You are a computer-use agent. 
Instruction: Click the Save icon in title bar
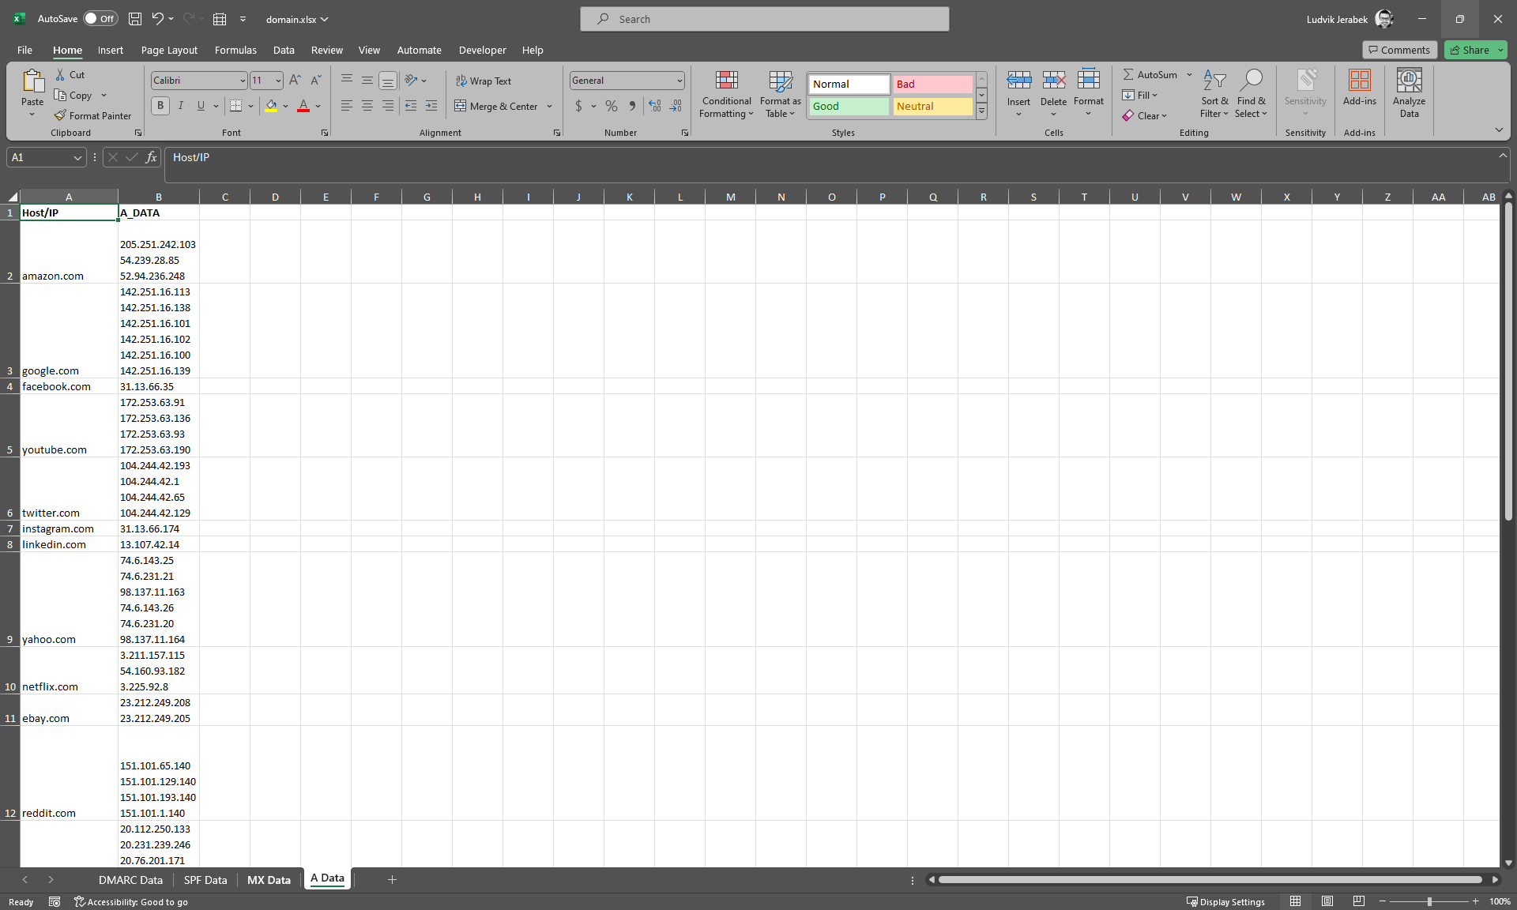click(x=135, y=19)
